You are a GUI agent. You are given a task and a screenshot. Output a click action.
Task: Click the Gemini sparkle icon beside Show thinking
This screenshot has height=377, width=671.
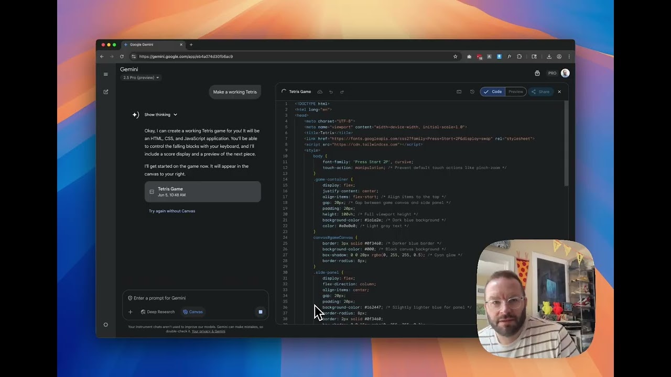point(136,115)
